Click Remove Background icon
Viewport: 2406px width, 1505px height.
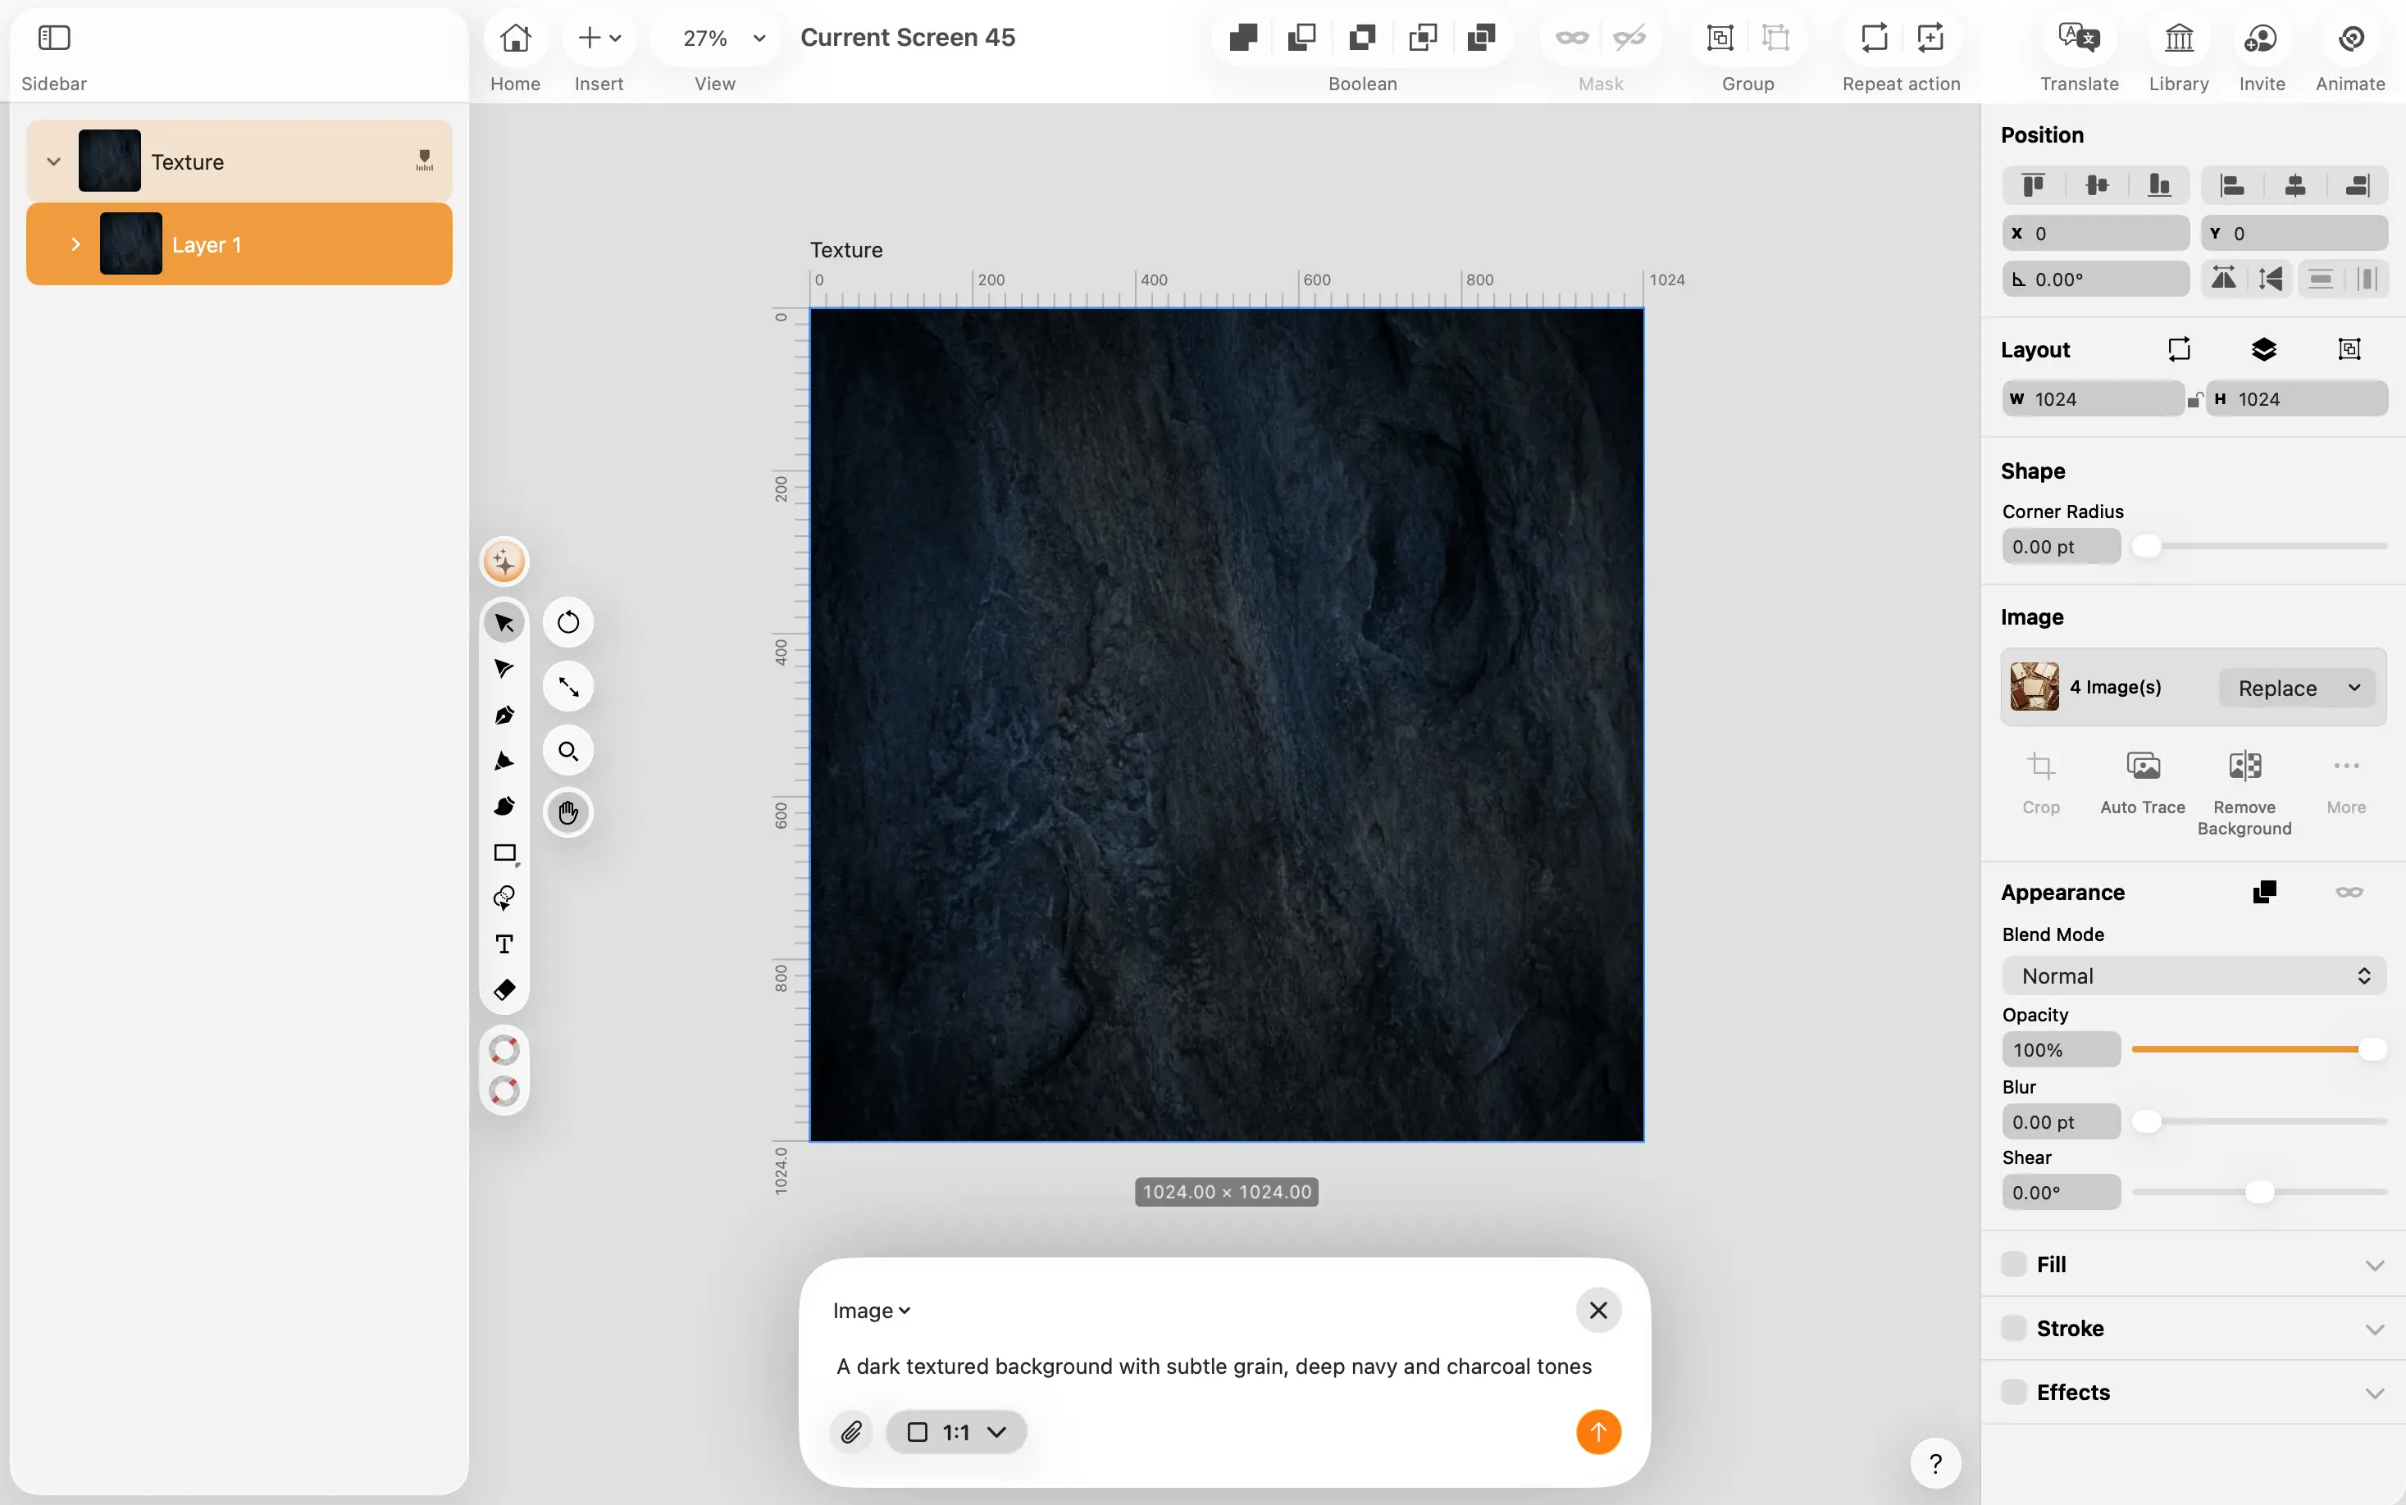click(2244, 766)
